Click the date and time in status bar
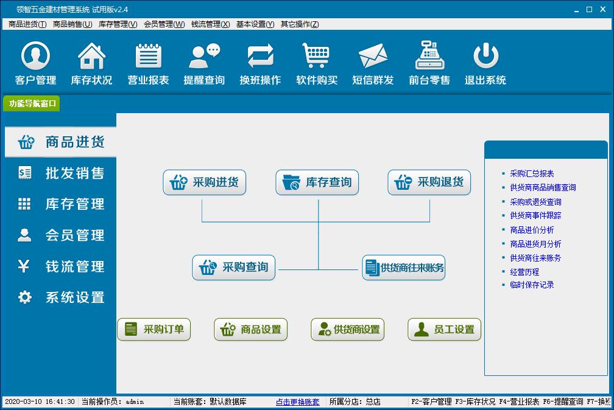This screenshot has width=614, height=410. pos(40,401)
